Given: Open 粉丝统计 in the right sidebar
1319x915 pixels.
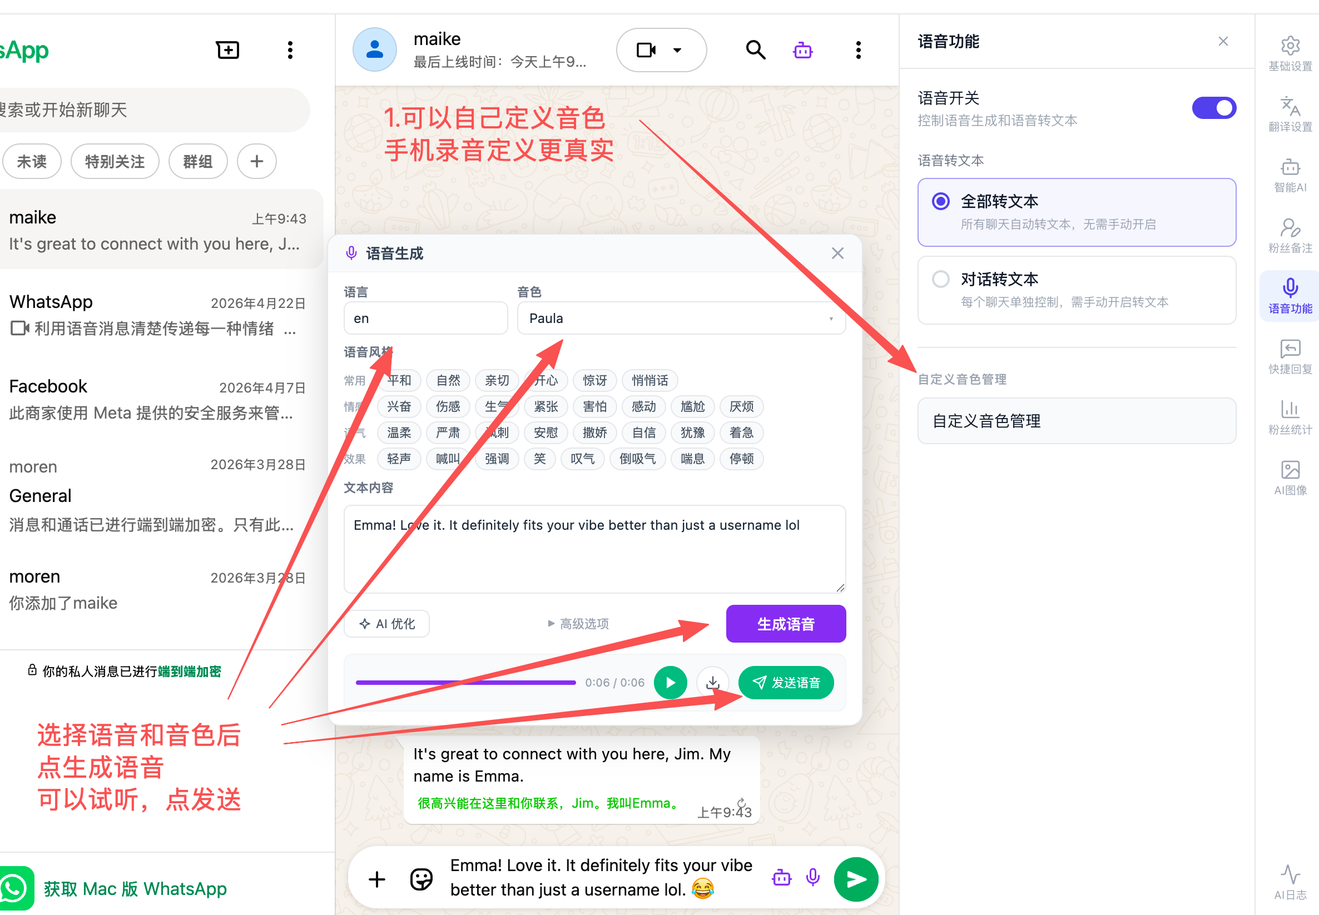Looking at the screenshot, I should tap(1290, 417).
